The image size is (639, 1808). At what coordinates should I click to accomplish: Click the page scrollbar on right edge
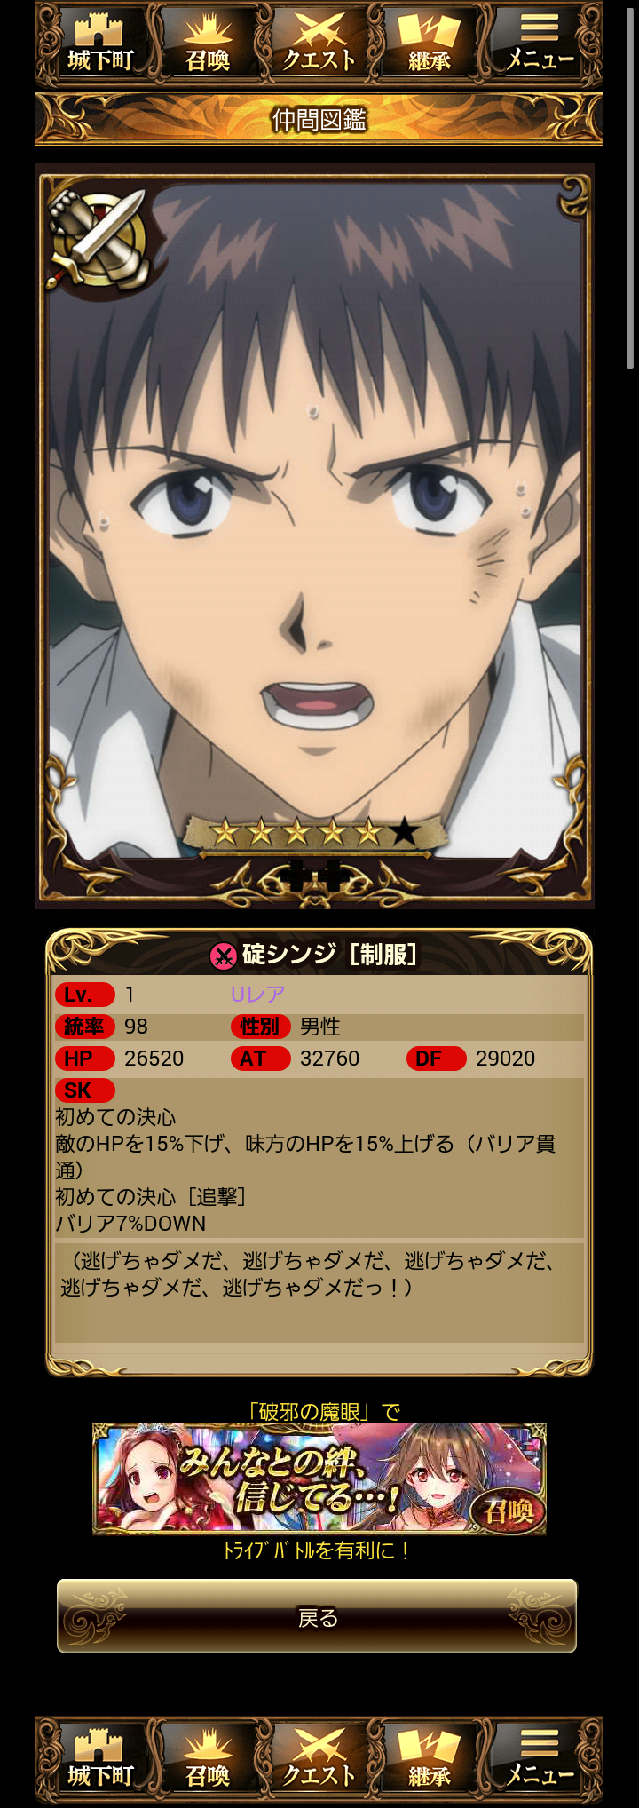coord(630,185)
